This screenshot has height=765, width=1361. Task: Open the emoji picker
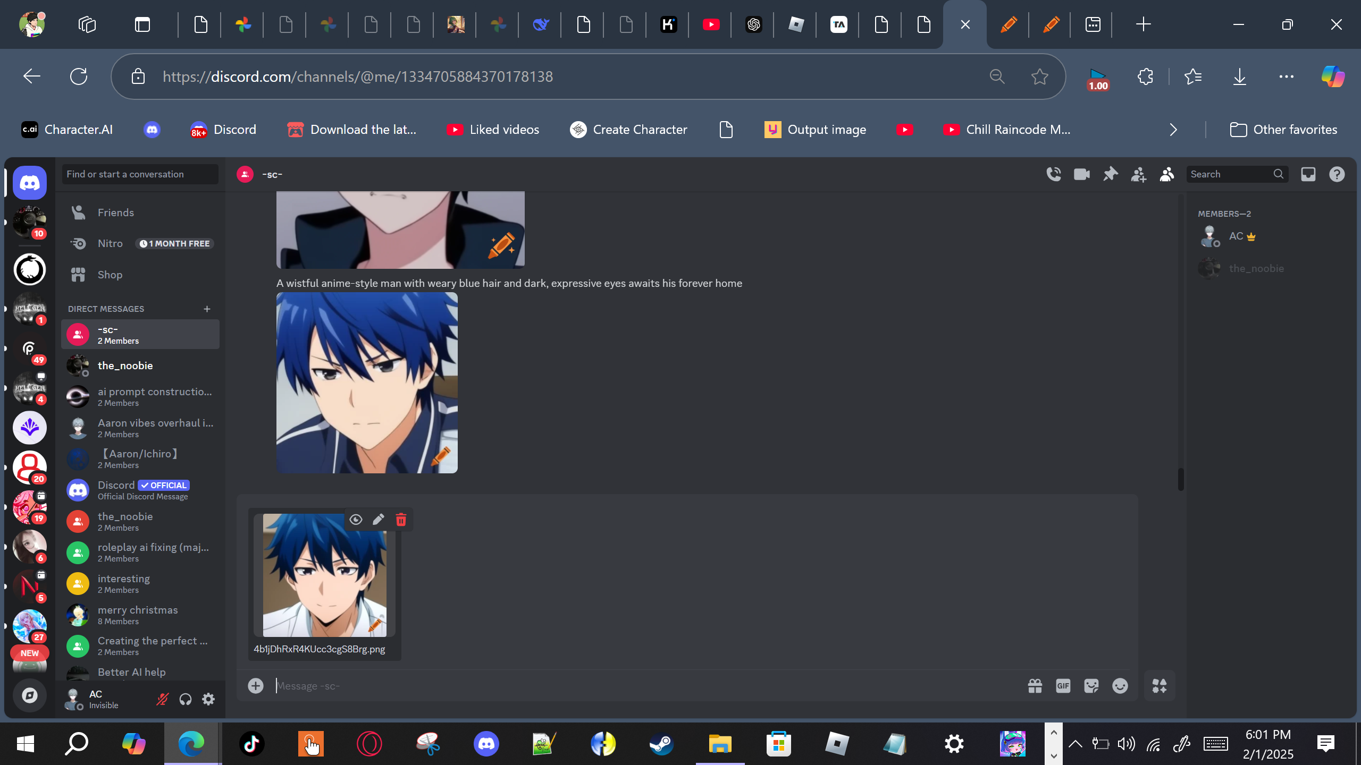point(1120,686)
